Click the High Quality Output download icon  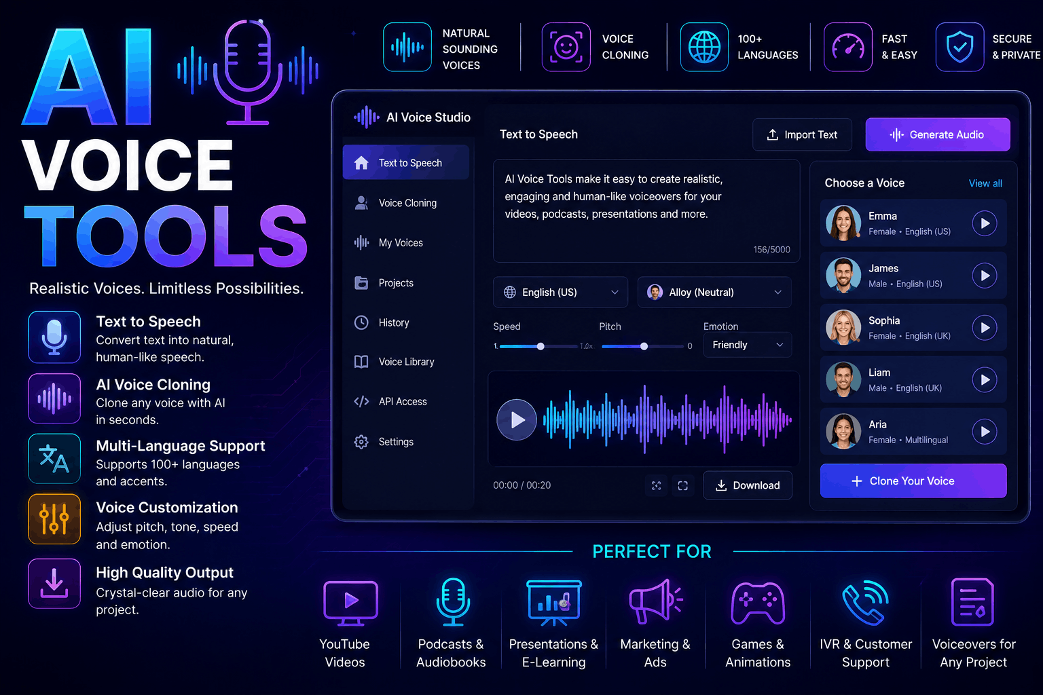(54, 584)
